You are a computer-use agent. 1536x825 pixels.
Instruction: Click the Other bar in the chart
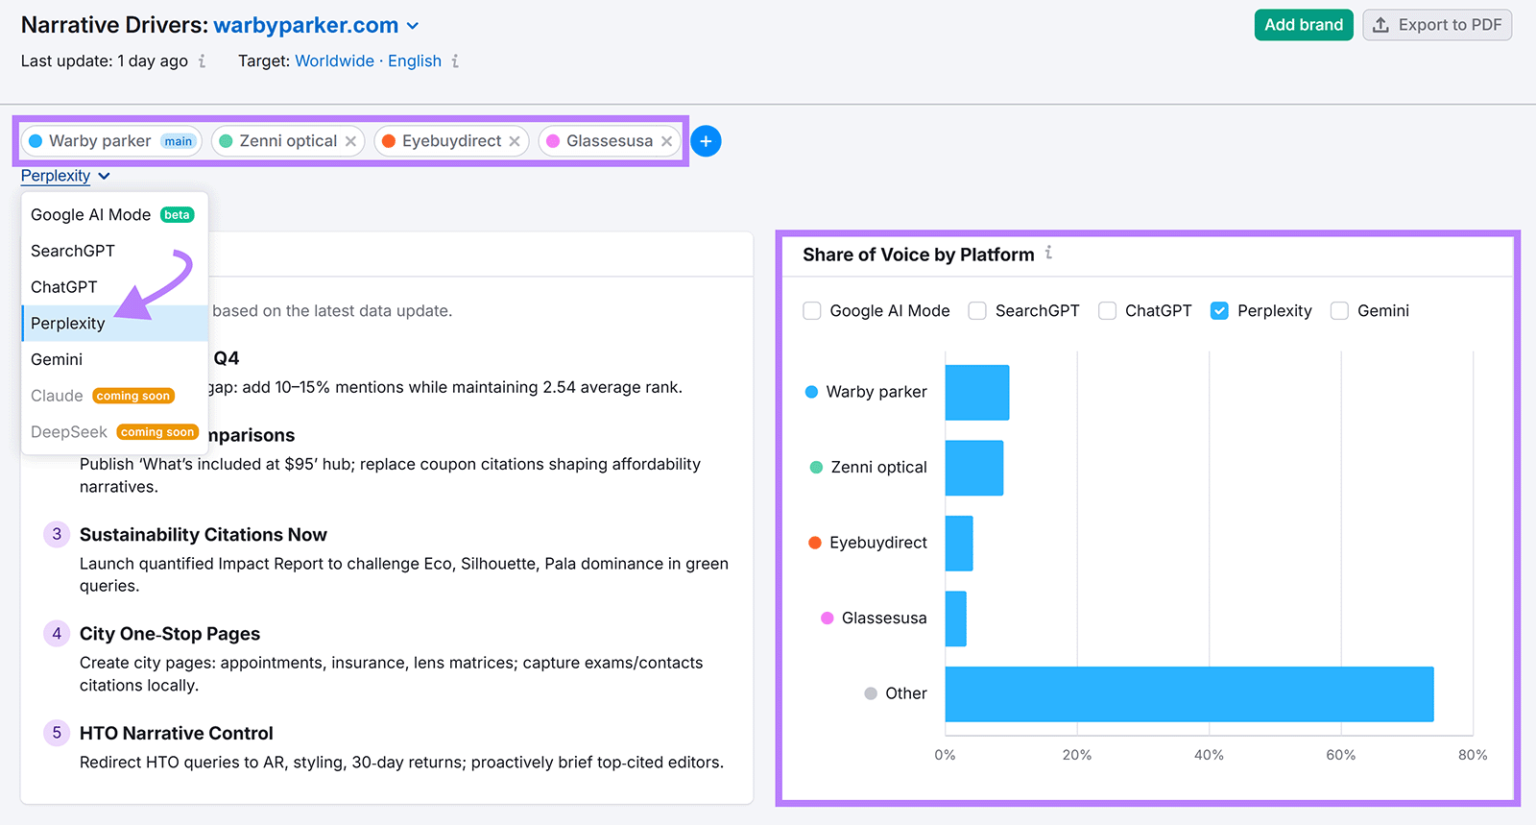(x=1188, y=693)
